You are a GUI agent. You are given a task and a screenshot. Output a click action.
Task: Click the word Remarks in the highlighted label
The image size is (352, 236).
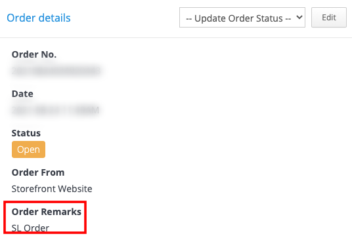pyautogui.click(x=61, y=212)
